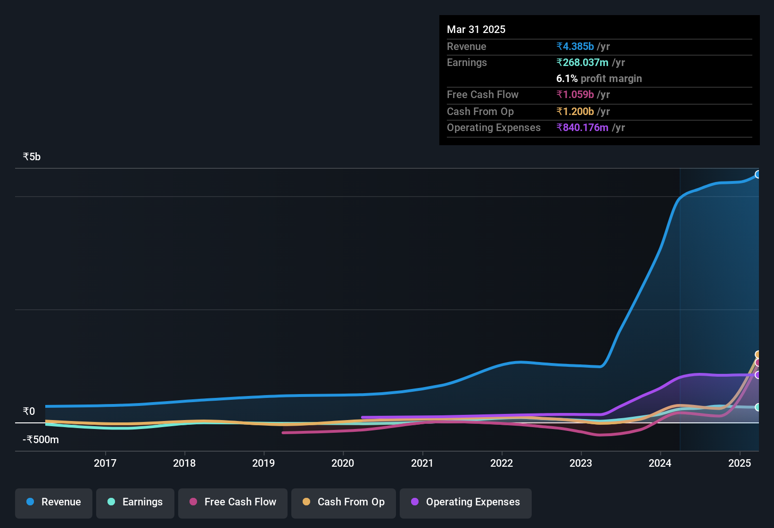Select the 2025 x-axis label

pos(740,463)
